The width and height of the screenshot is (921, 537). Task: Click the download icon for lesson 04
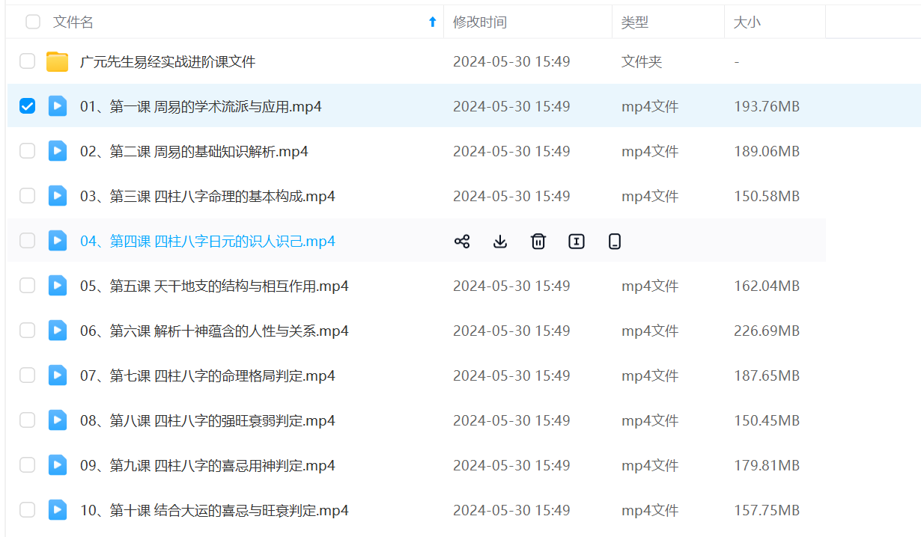[x=500, y=241]
